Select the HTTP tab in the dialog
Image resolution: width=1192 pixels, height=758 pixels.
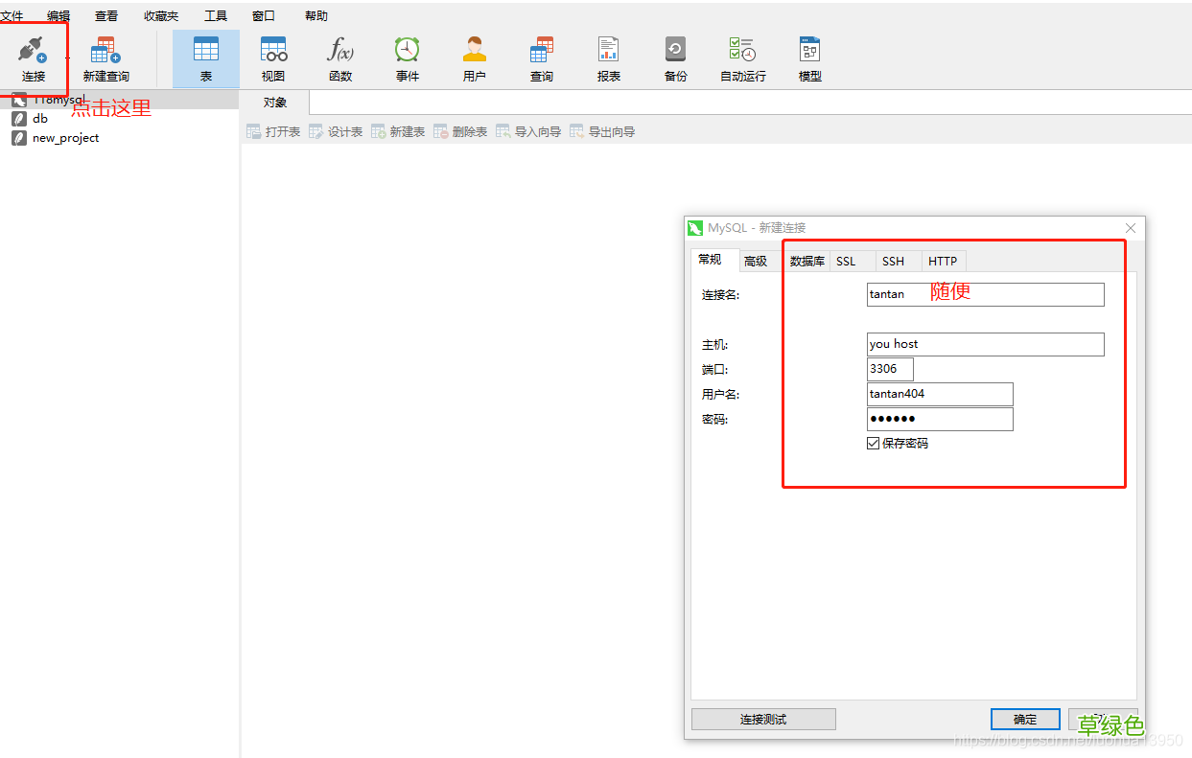(x=943, y=261)
